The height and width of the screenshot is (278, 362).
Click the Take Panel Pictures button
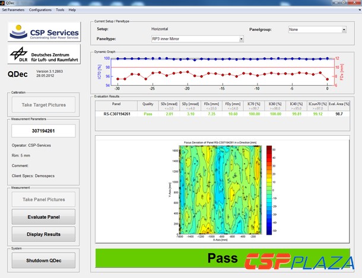pyautogui.click(x=45, y=200)
